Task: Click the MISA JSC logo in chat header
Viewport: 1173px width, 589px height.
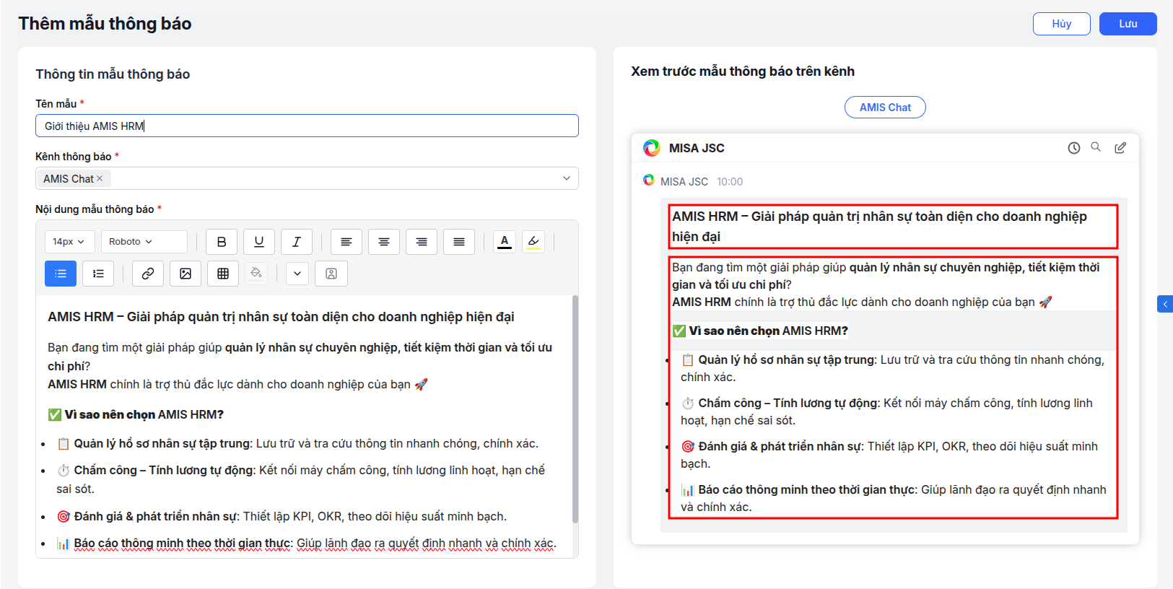Action: click(652, 148)
